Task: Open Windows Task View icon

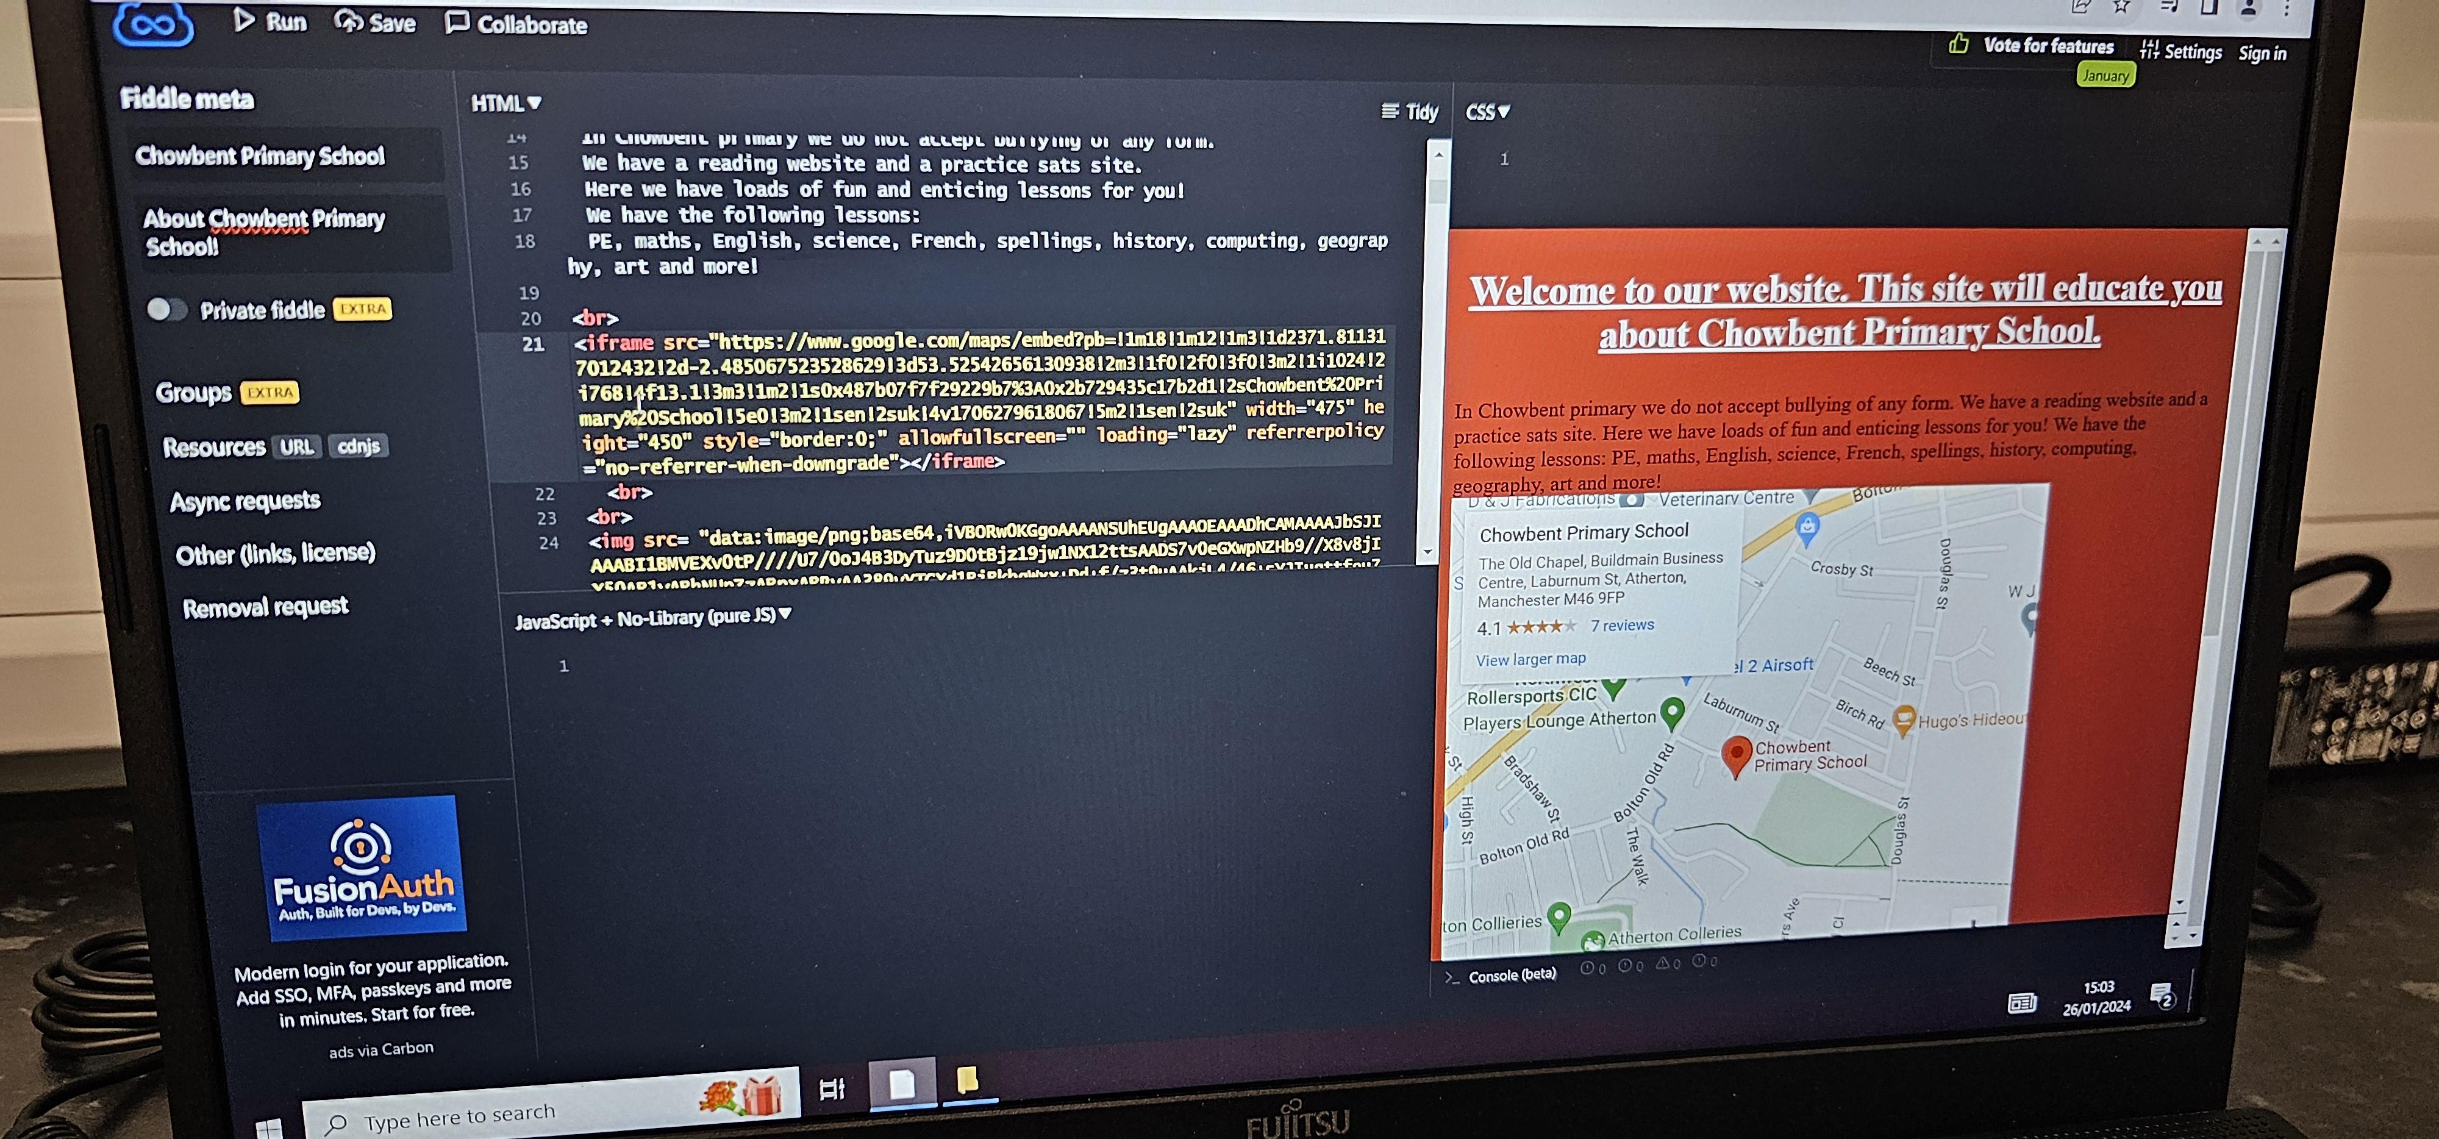Action: pos(831,1089)
